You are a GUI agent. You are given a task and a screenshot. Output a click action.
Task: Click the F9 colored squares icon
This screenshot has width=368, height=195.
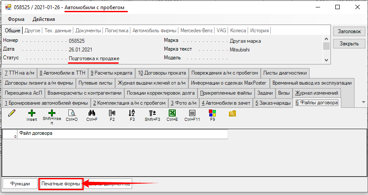(212, 113)
